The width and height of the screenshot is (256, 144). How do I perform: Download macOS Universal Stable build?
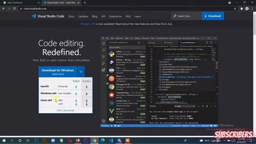[76, 86]
